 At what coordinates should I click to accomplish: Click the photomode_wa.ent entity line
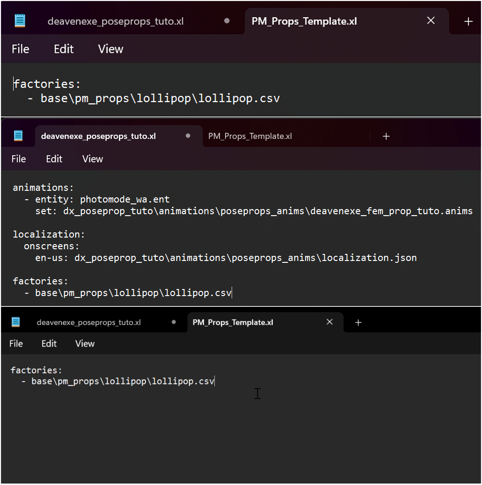[102, 199]
